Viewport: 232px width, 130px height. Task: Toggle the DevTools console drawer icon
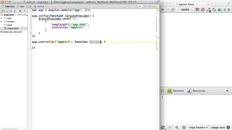click(x=170, y=127)
